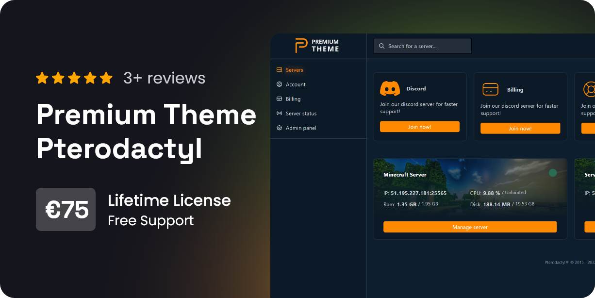
Task: Click the Server status signal icon
Action: coord(279,114)
